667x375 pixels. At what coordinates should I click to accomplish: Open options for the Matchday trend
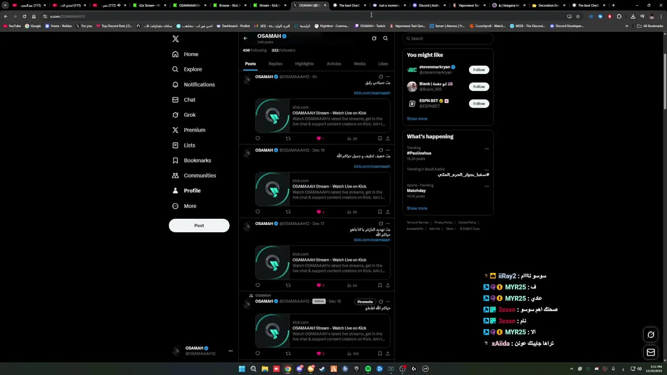(x=487, y=186)
